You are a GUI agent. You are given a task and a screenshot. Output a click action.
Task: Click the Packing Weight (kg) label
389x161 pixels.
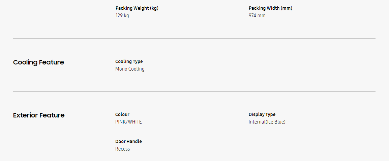137,8
